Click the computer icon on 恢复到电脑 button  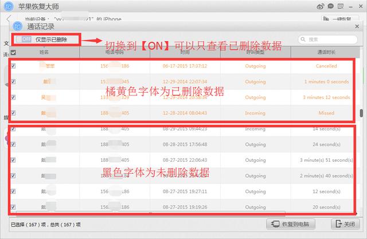[275, 224]
